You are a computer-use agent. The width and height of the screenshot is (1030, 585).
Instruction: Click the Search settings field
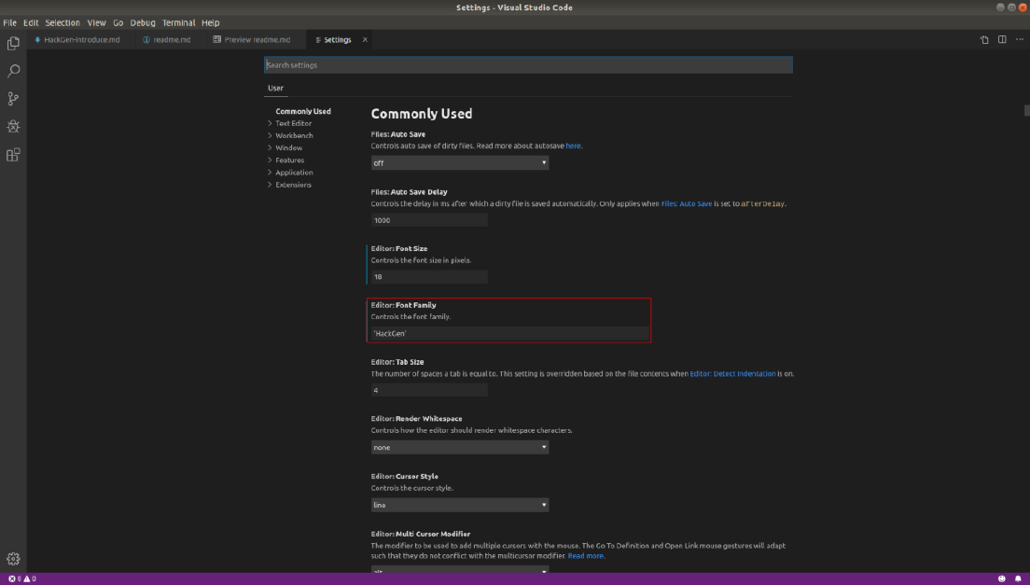[x=528, y=65]
